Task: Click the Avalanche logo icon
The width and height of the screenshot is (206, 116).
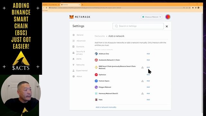Action: point(96,60)
